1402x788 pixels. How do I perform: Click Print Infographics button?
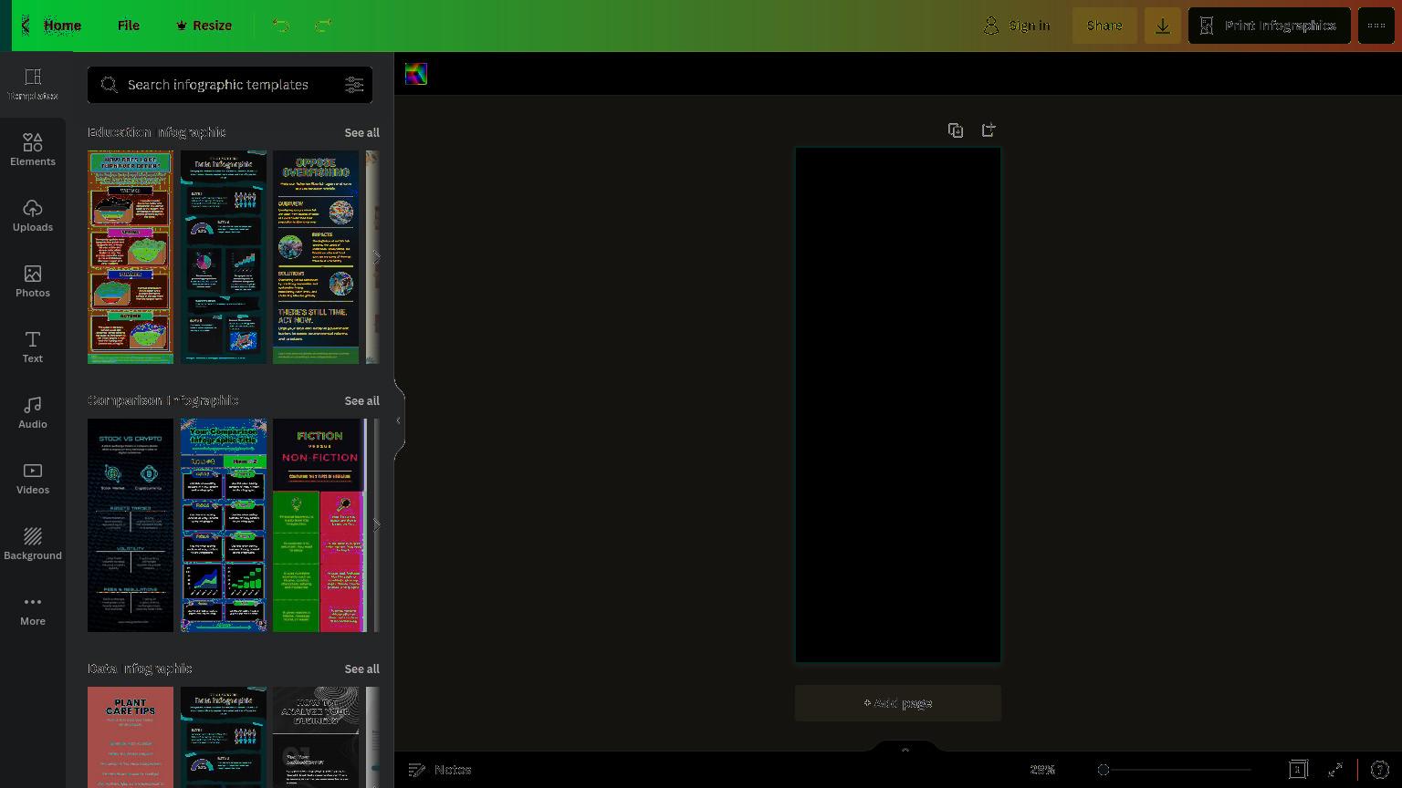coord(1270,26)
